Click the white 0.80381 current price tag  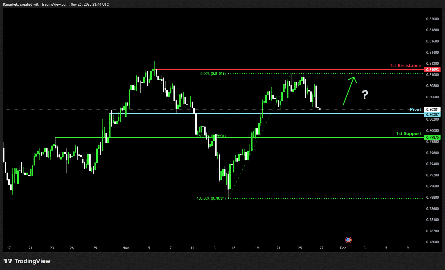(x=432, y=110)
